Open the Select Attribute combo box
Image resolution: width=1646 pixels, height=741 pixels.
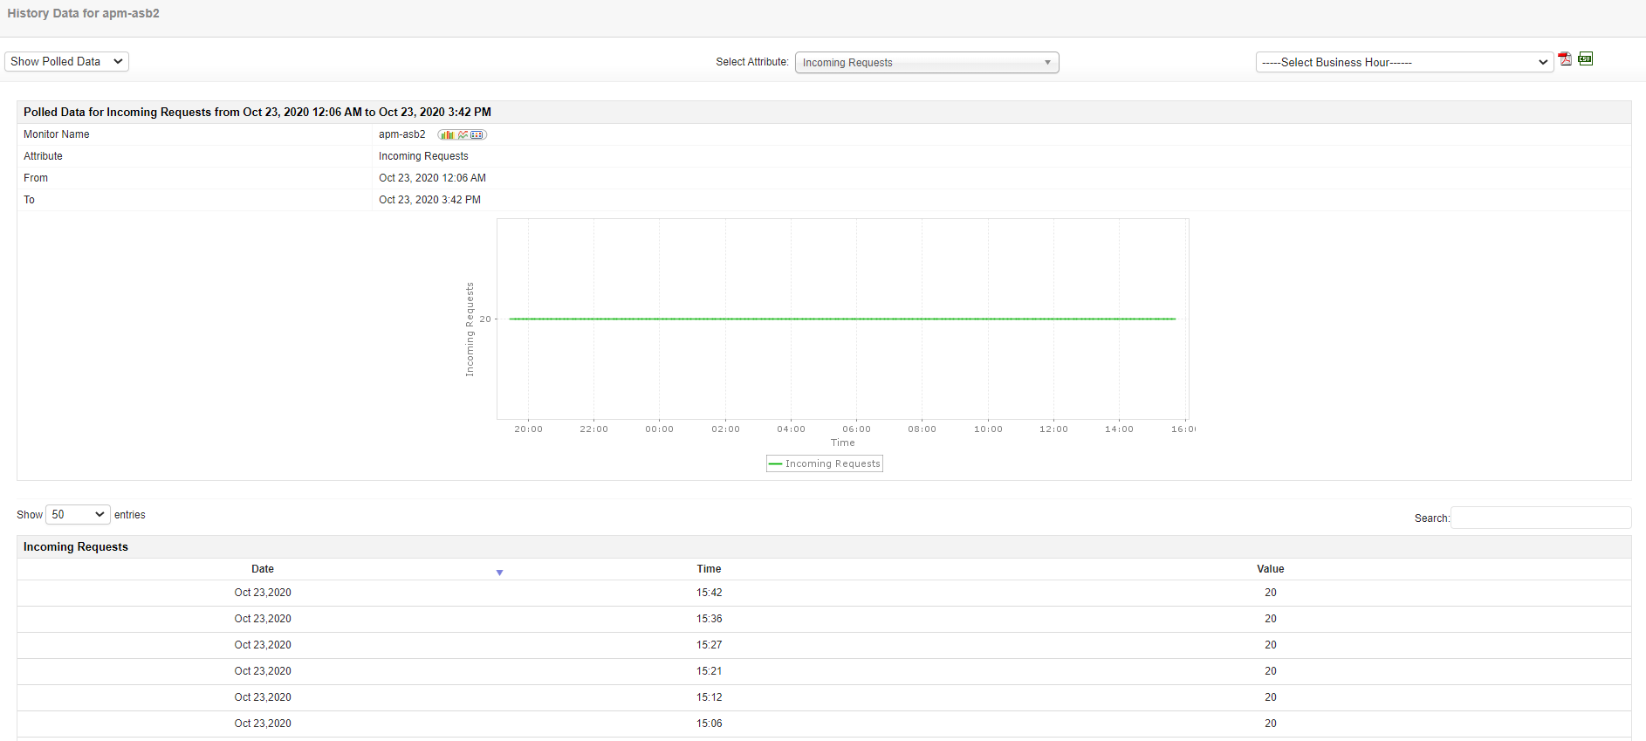tap(926, 63)
